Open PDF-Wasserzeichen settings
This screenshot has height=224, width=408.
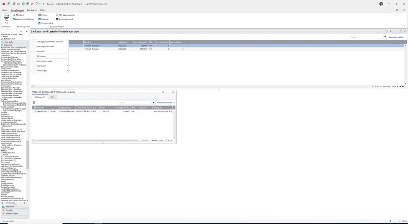tap(66, 15)
